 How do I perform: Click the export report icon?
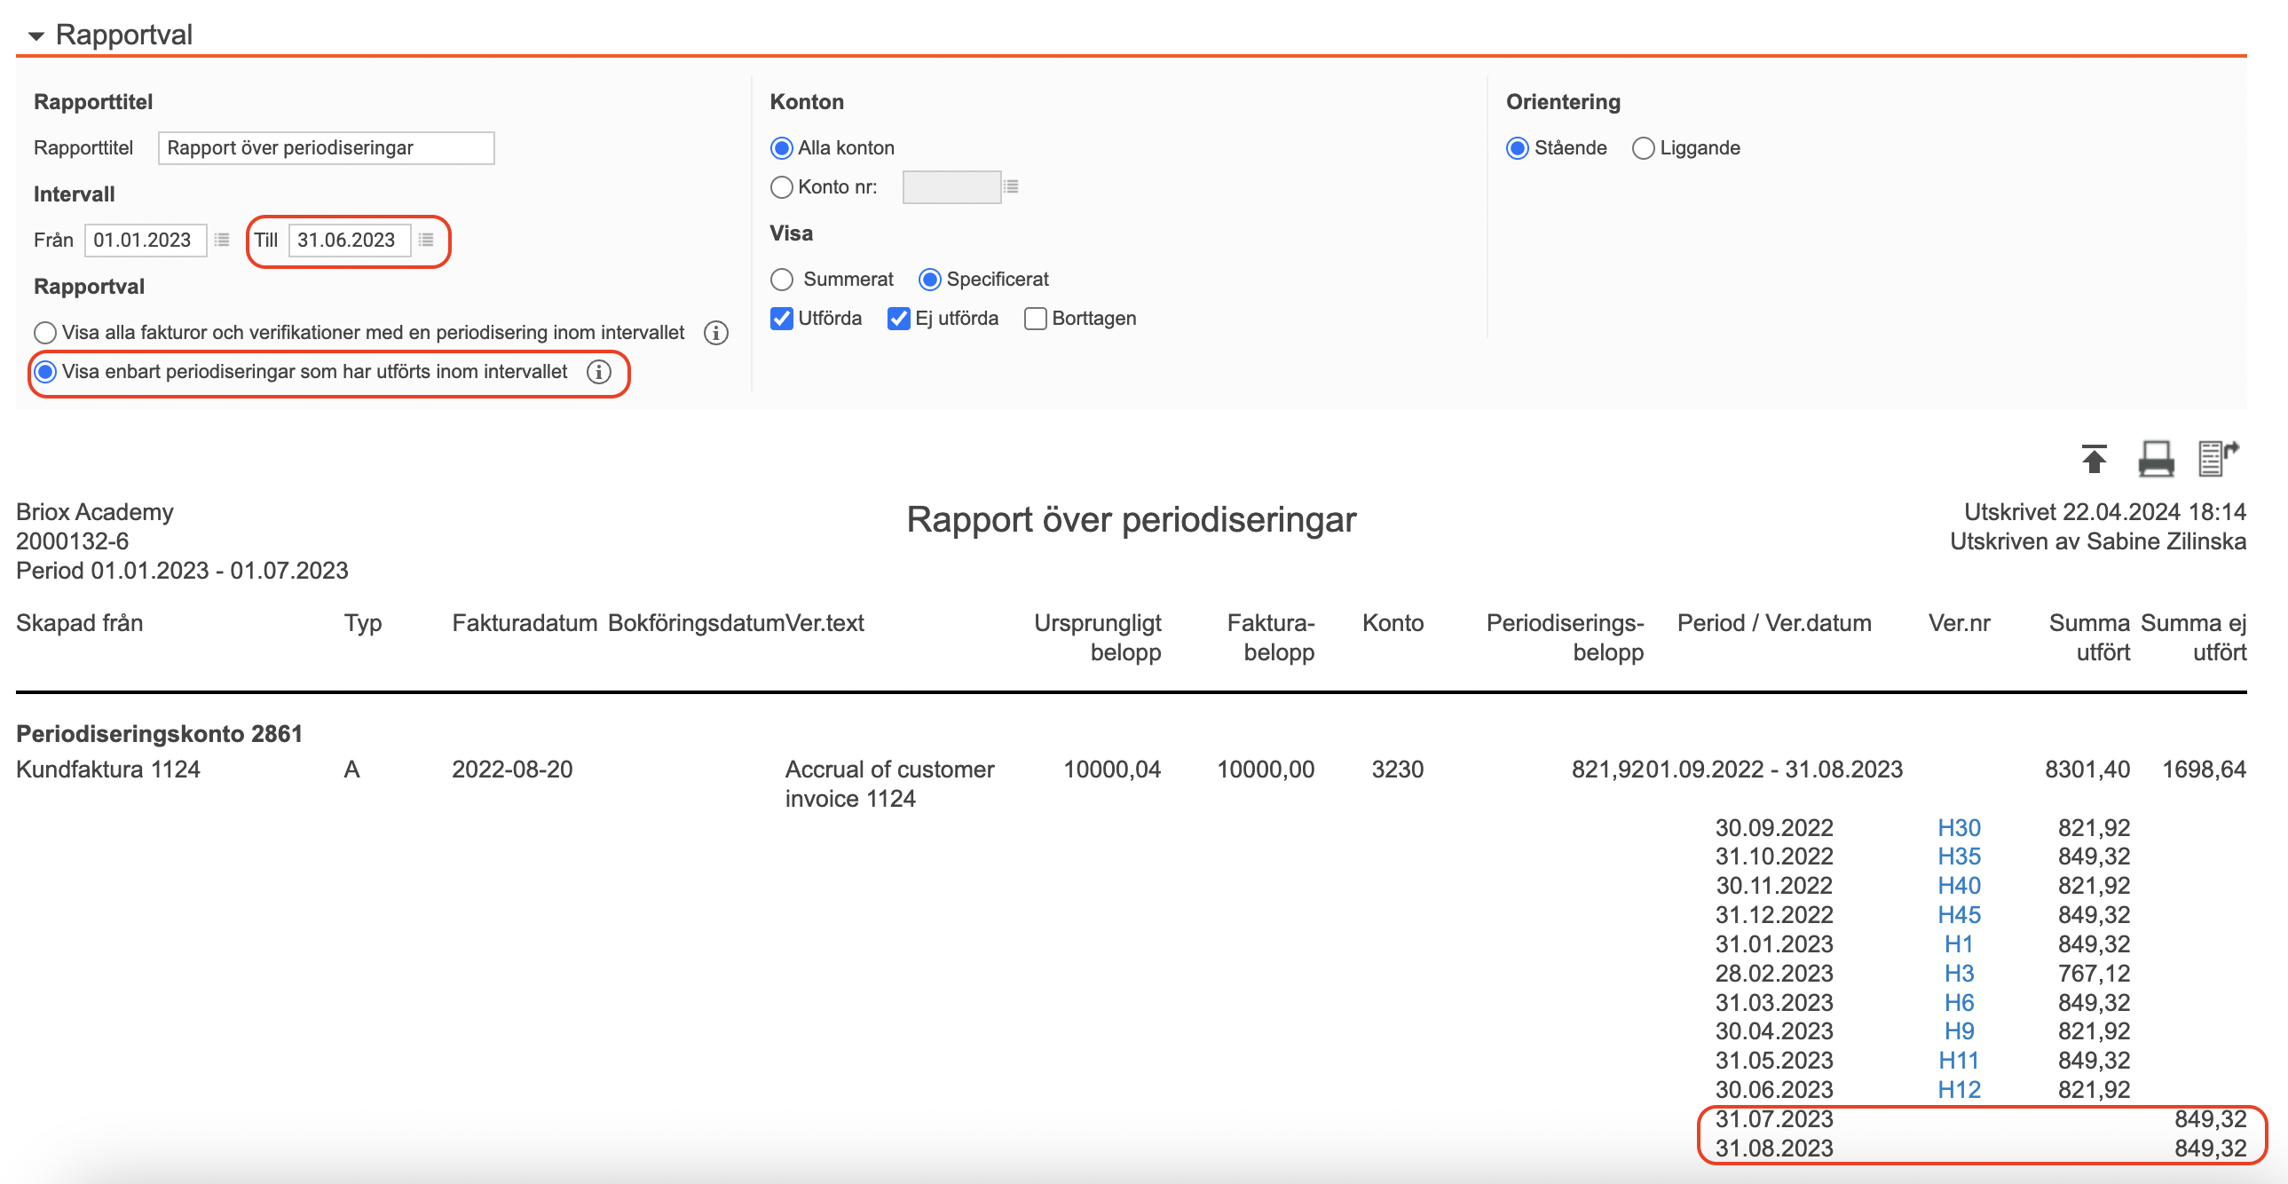[x=2218, y=460]
